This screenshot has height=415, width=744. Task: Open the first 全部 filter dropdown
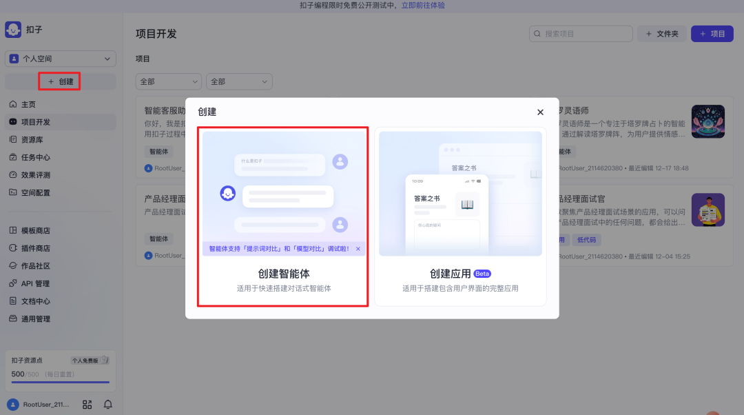click(x=169, y=81)
